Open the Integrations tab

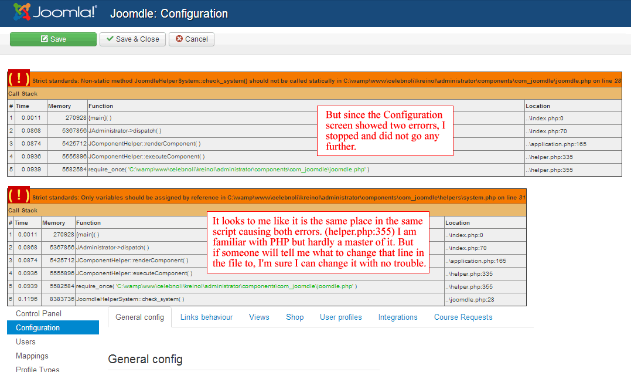pyautogui.click(x=398, y=317)
